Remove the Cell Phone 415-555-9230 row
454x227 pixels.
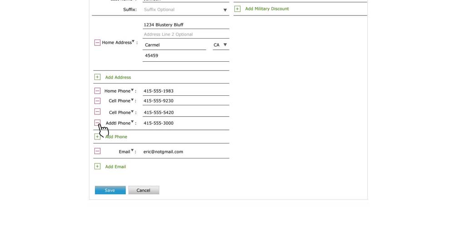tap(97, 101)
